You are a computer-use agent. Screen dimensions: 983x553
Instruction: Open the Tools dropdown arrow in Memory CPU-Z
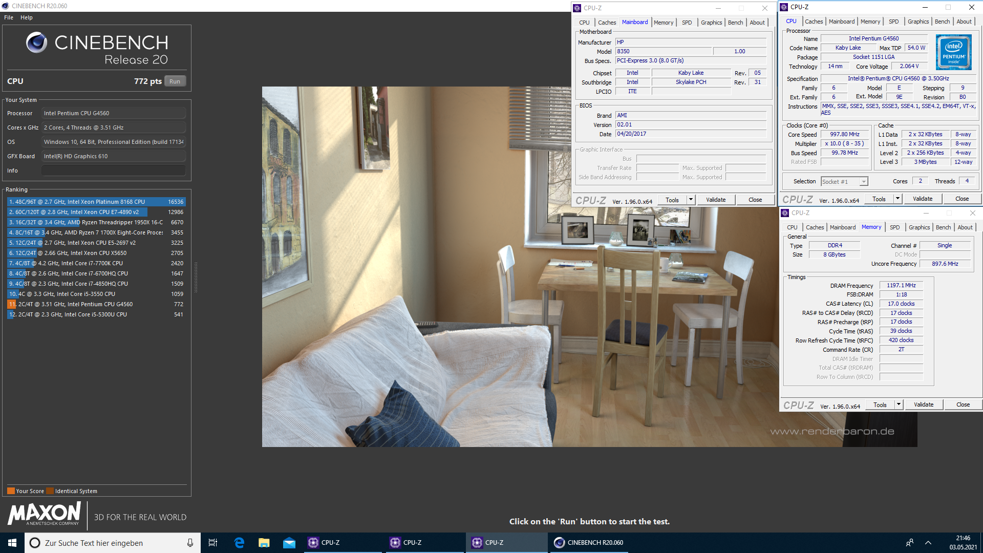pyautogui.click(x=899, y=405)
